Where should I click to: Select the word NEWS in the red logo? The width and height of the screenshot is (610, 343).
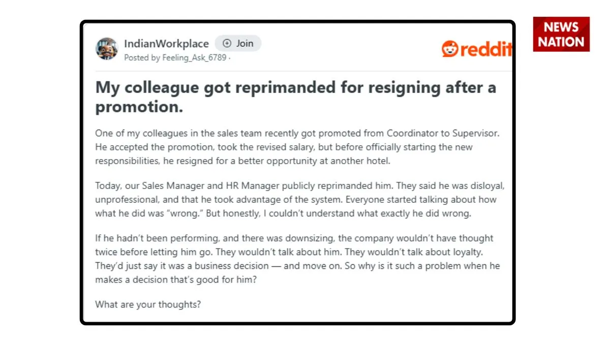[561, 27]
